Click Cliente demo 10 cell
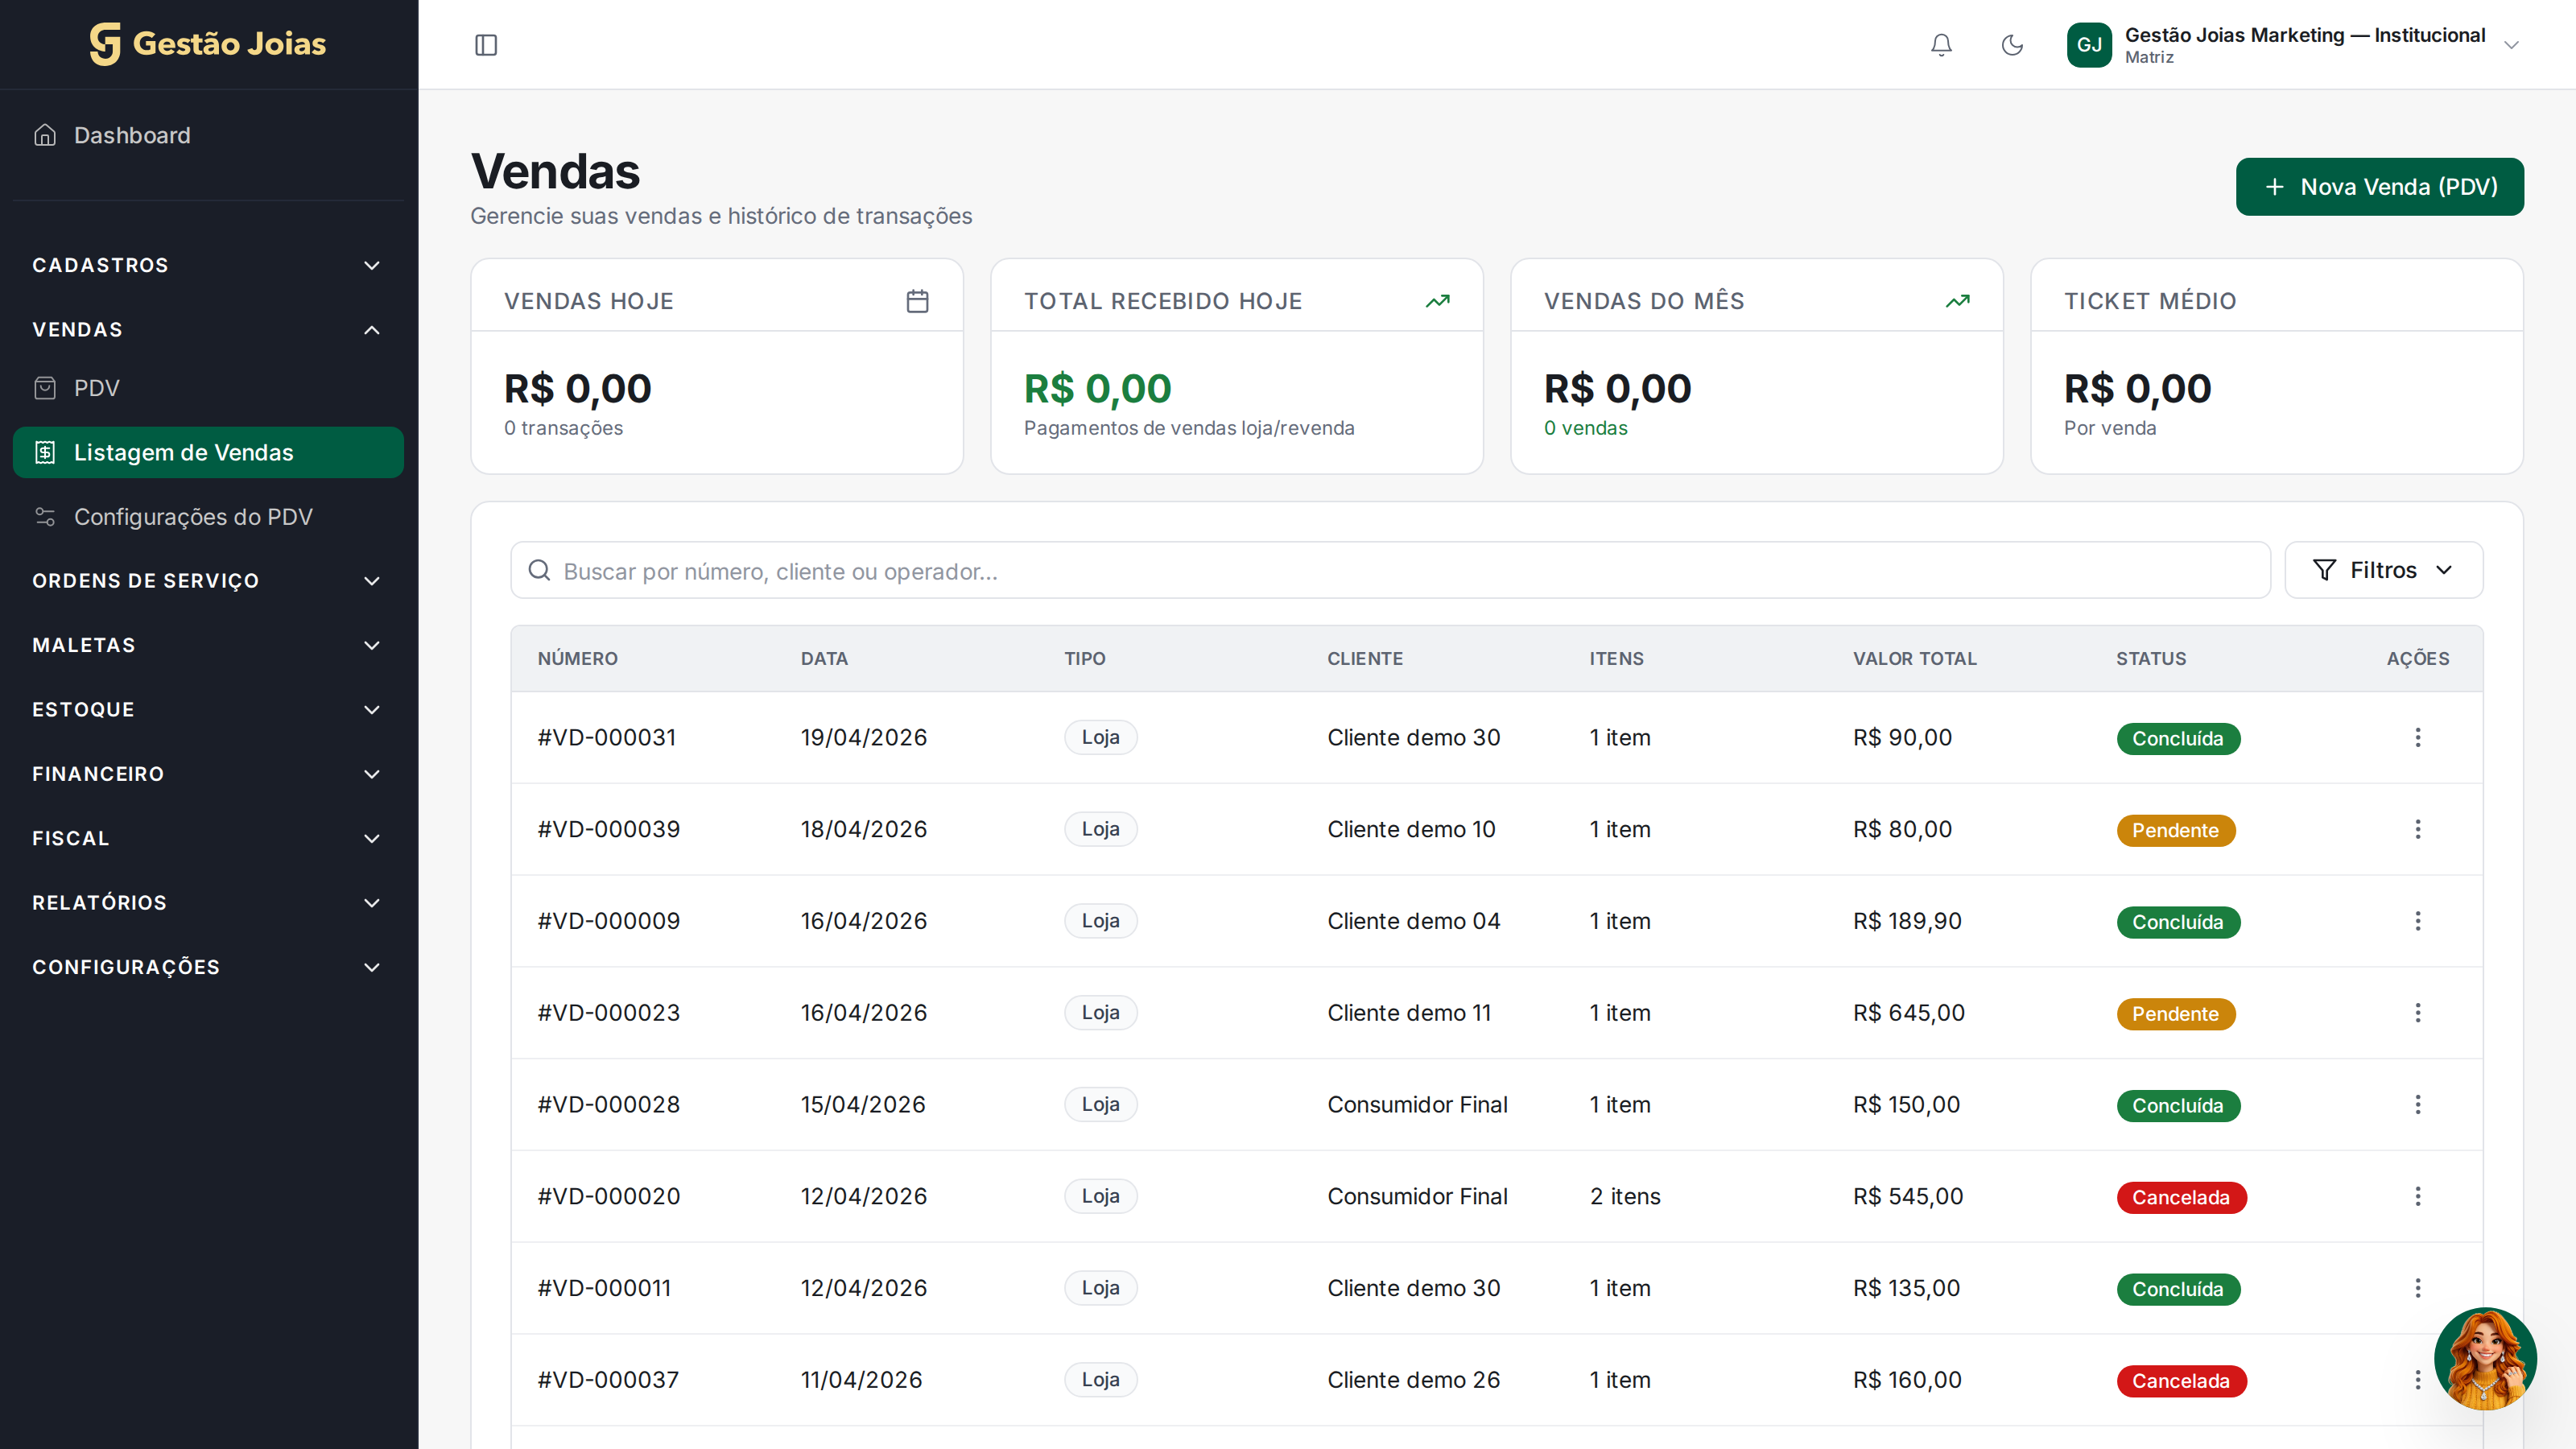 coord(1411,829)
